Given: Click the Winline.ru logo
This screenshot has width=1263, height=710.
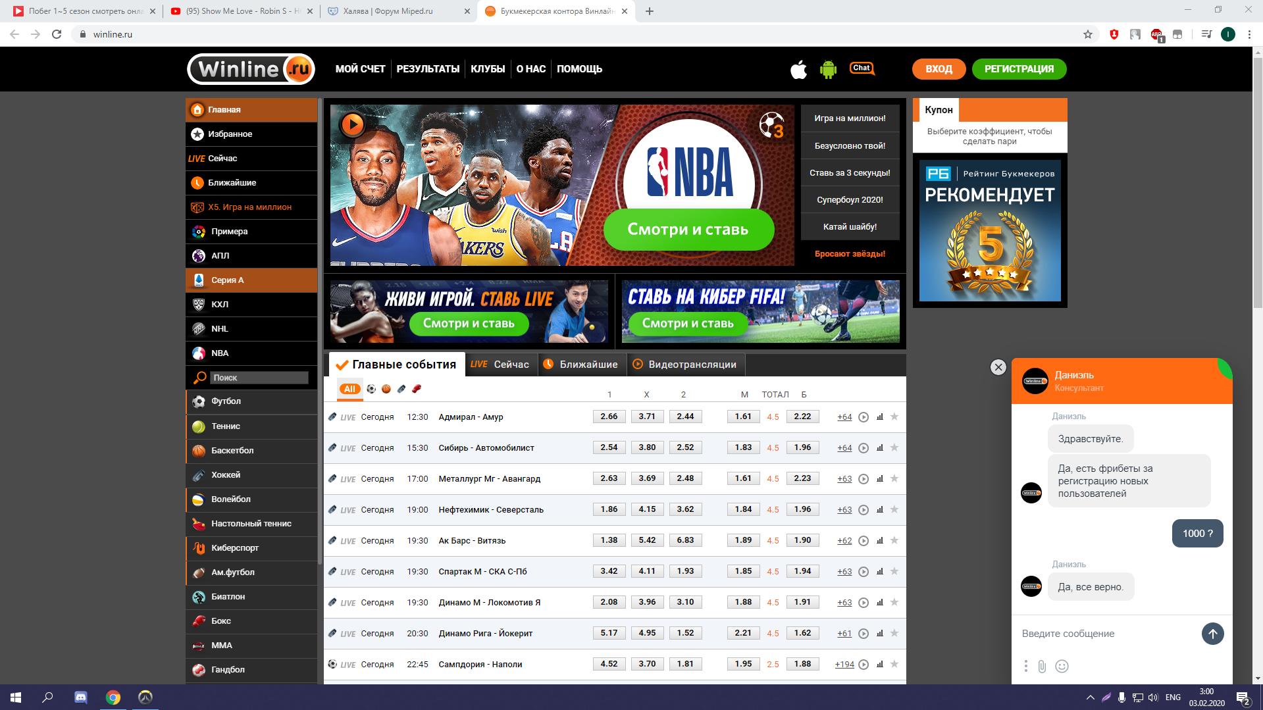Looking at the screenshot, I should click(x=251, y=69).
